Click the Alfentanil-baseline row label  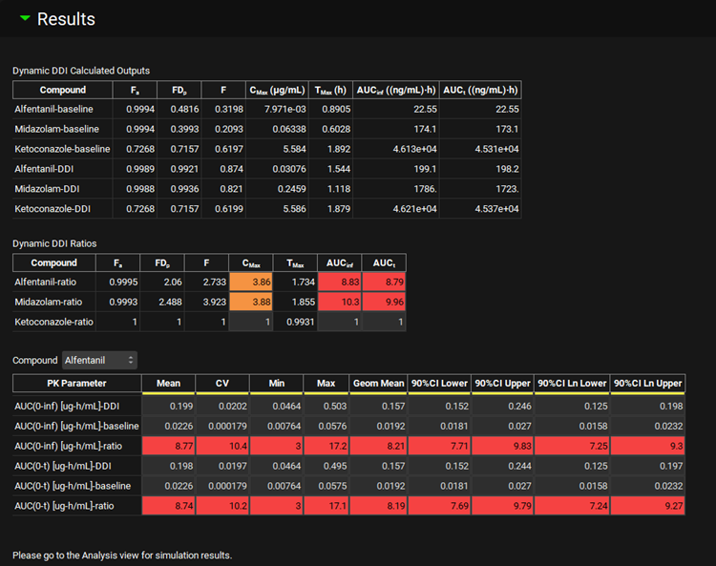click(x=53, y=109)
